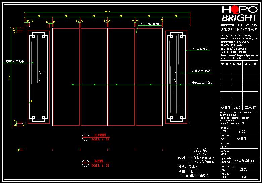Screen dimensions: 262x183
Task: Select the 2700 height dimension text
Action: [10, 77]
